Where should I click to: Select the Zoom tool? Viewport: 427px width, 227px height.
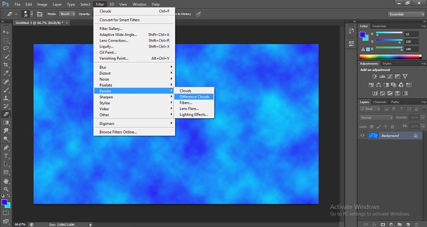click(6, 189)
